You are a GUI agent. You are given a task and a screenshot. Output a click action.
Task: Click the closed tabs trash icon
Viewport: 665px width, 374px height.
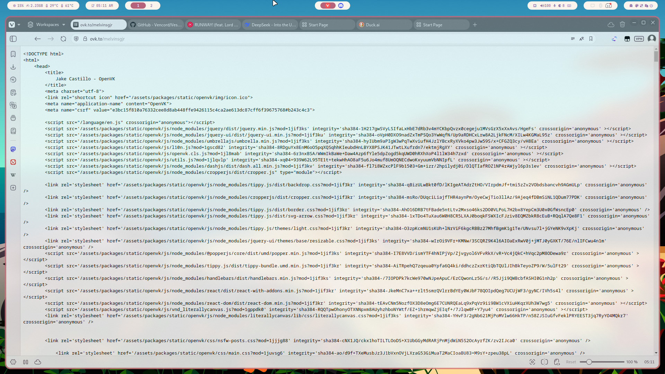point(622,25)
